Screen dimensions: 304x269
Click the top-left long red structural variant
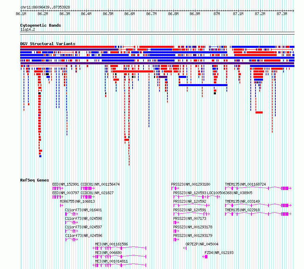67,47
